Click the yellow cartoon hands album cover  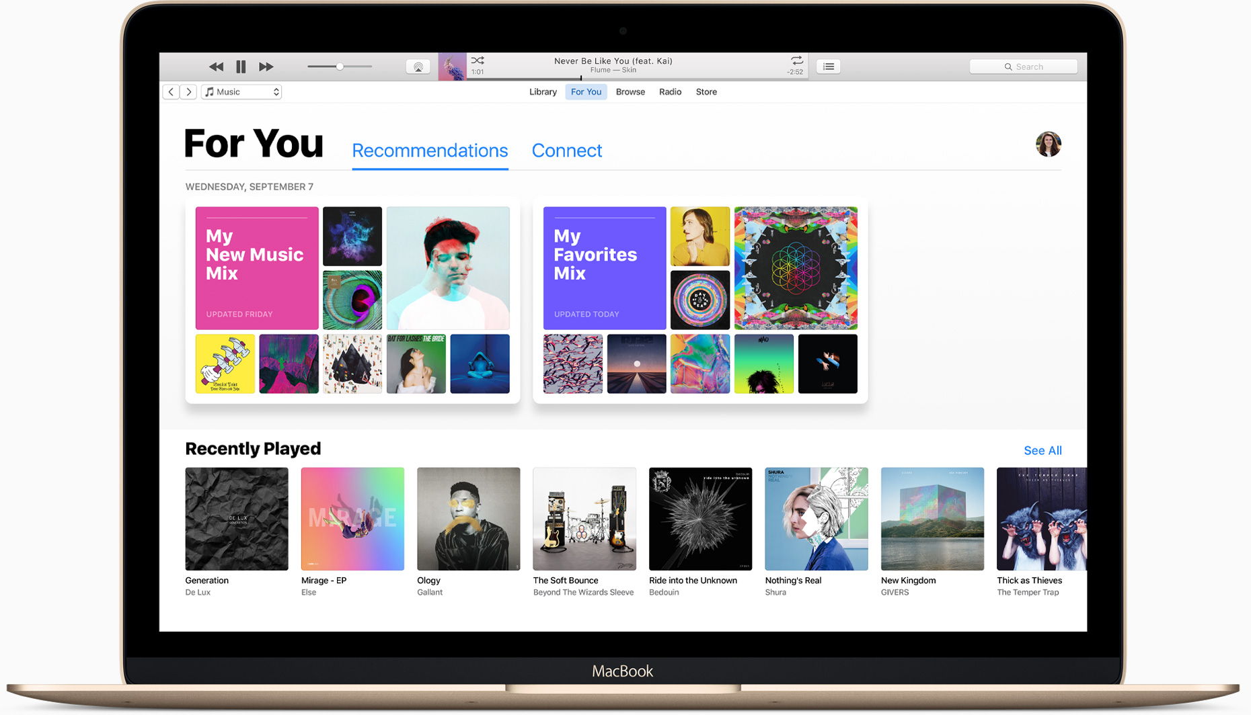[x=225, y=364]
